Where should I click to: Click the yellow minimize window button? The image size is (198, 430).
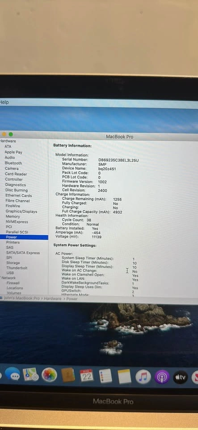point(4,134)
